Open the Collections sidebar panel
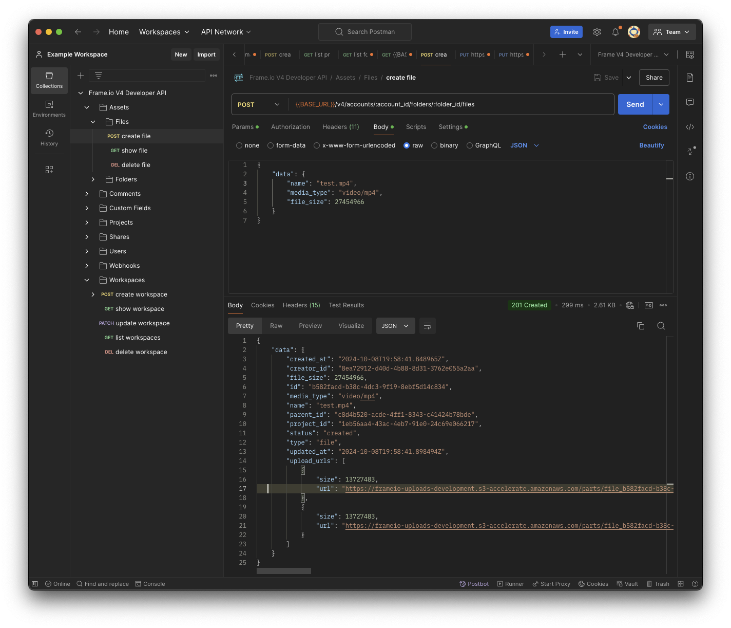The width and height of the screenshot is (731, 628). [x=49, y=80]
